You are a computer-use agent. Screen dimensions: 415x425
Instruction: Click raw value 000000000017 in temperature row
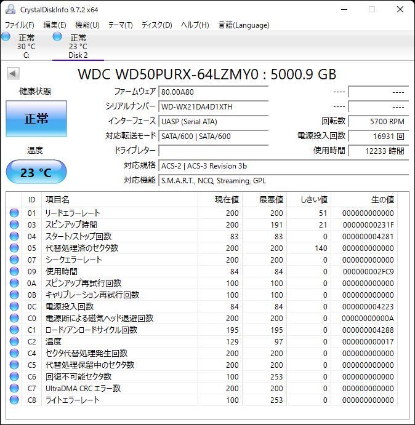coord(368,342)
